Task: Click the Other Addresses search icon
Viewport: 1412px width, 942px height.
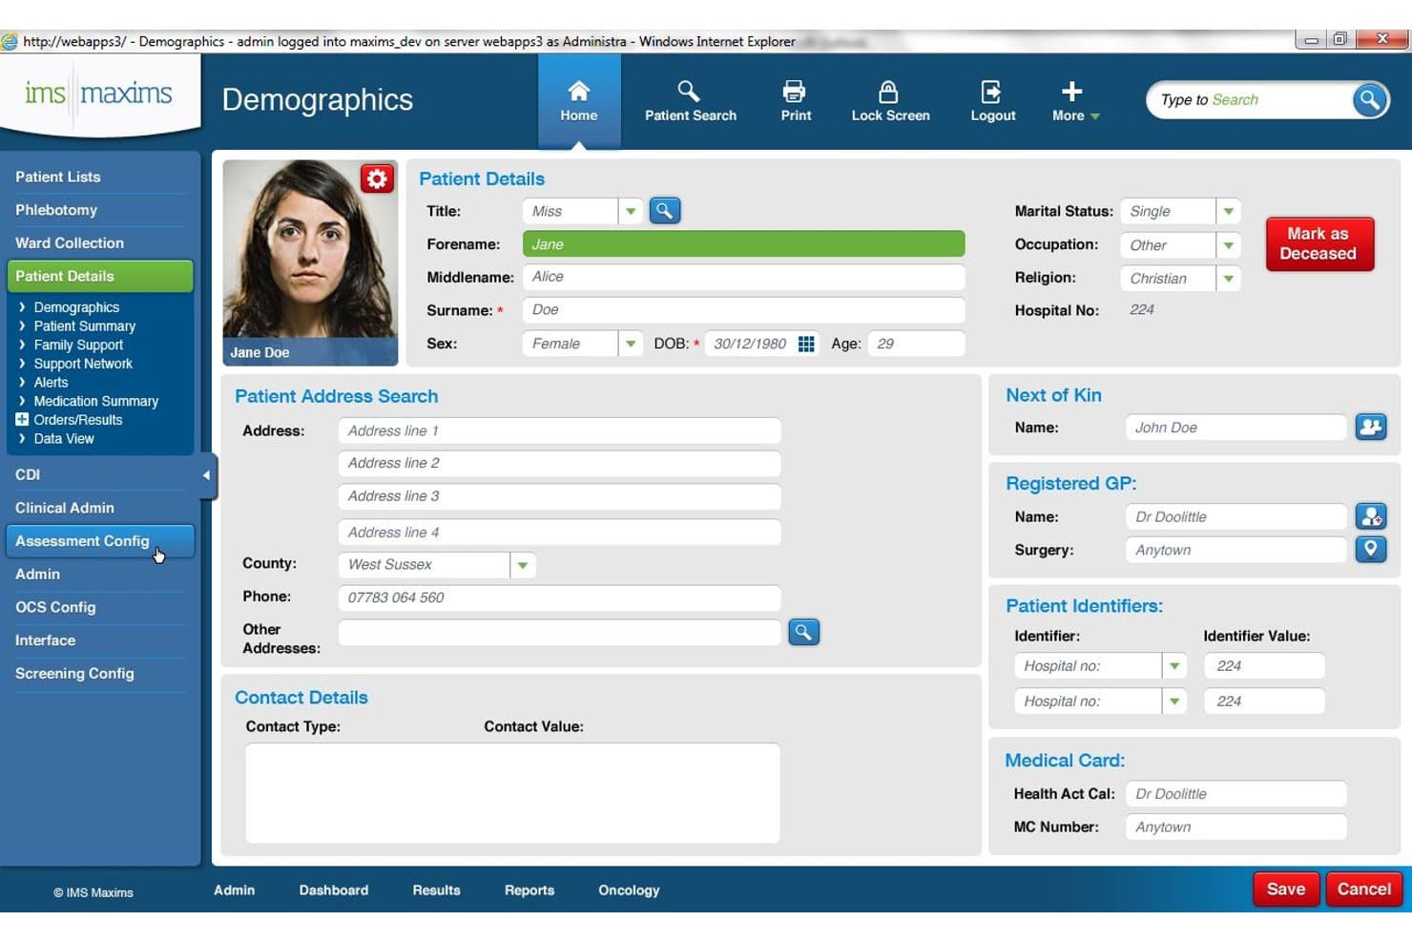Action: tap(803, 632)
